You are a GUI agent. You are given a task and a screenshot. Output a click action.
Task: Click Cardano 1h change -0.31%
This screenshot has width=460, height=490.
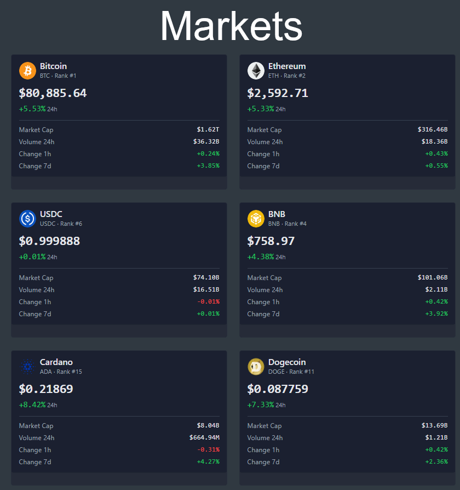click(x=208, y=449)
